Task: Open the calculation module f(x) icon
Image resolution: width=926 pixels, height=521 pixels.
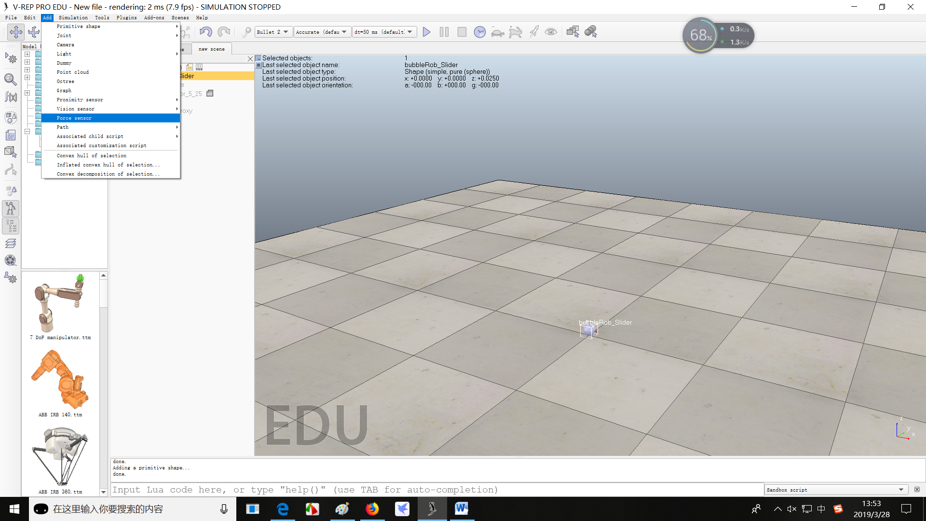Action: 11,97
